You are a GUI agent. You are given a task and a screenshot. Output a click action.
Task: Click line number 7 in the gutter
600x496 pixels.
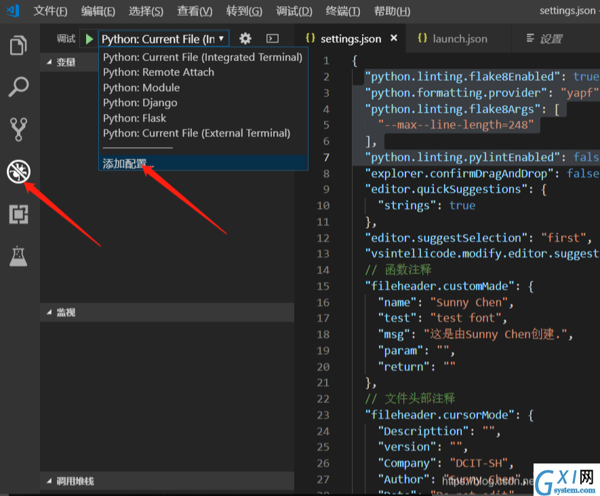pos(326,158)
